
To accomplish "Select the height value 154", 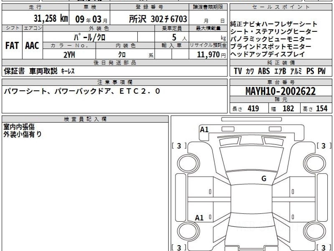I will click(x=321, y=108).
